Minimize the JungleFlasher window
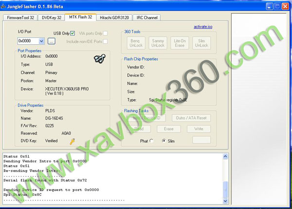 [269, 6]
